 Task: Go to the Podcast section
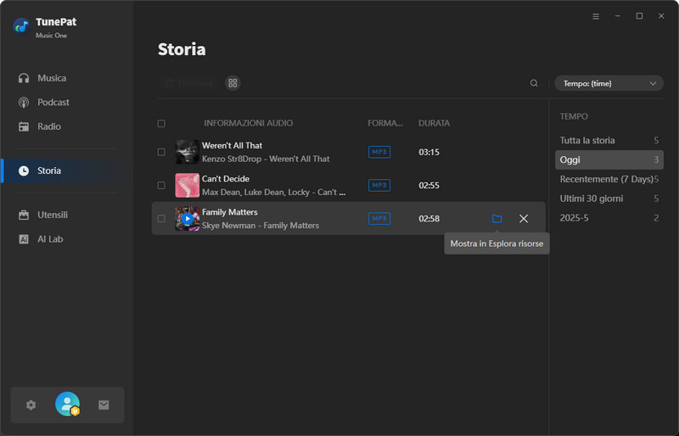(53, 103)
